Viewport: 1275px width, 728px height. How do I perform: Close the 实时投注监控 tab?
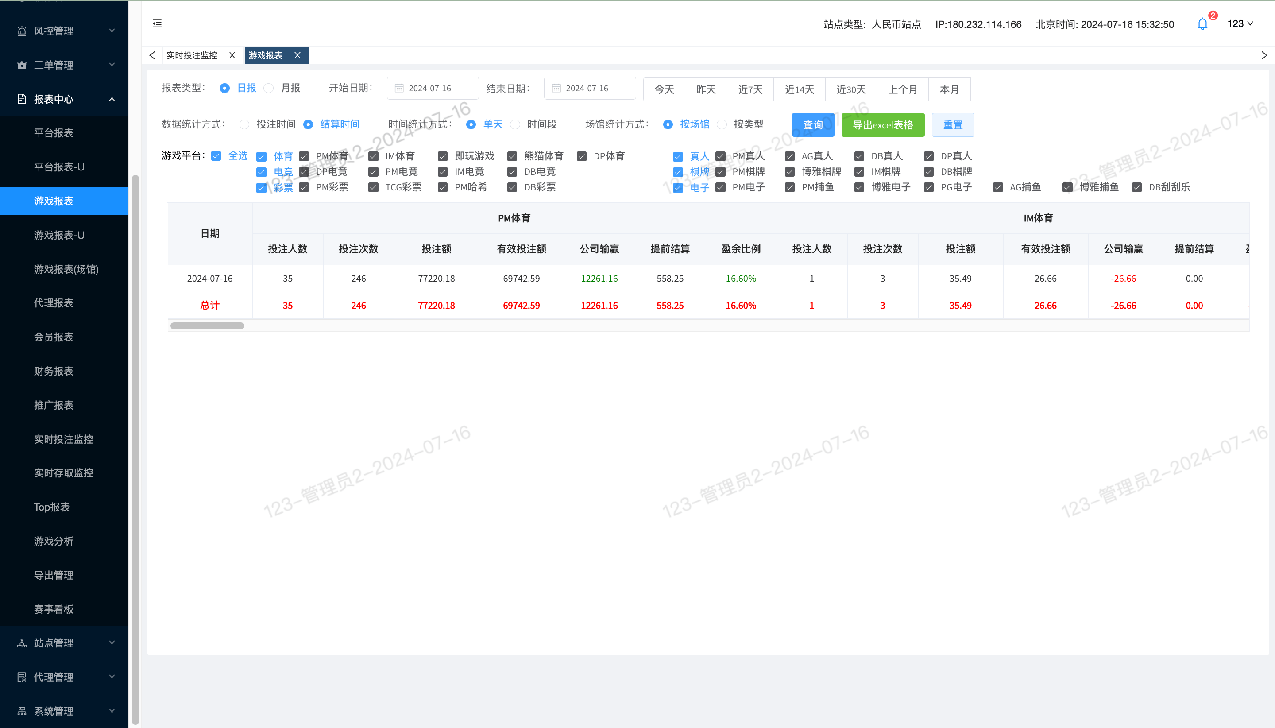[232, 55]
